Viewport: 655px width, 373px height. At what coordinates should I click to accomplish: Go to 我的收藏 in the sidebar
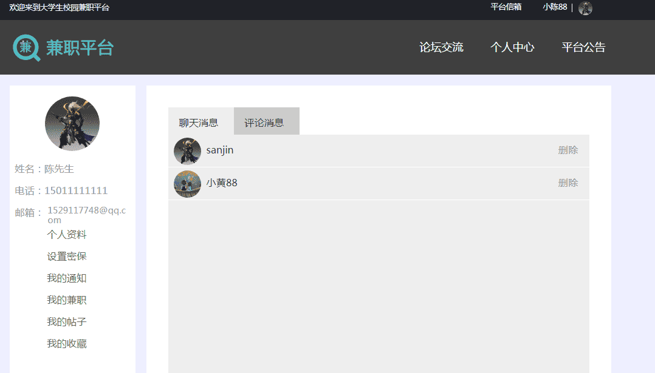click(67, 344)
